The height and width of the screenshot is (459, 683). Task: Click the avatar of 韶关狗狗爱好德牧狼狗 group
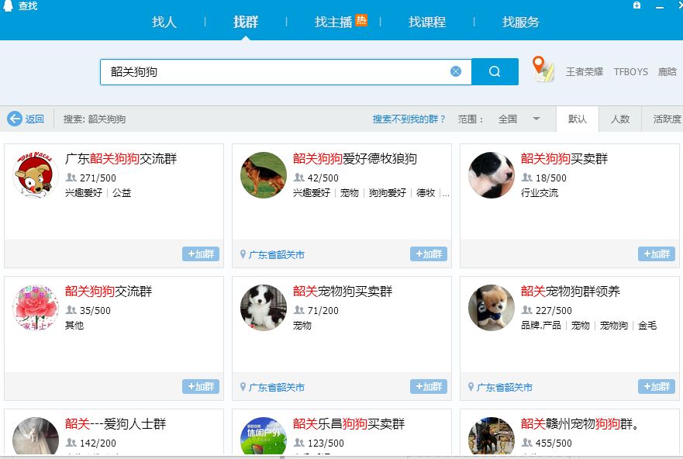[263, 175]
